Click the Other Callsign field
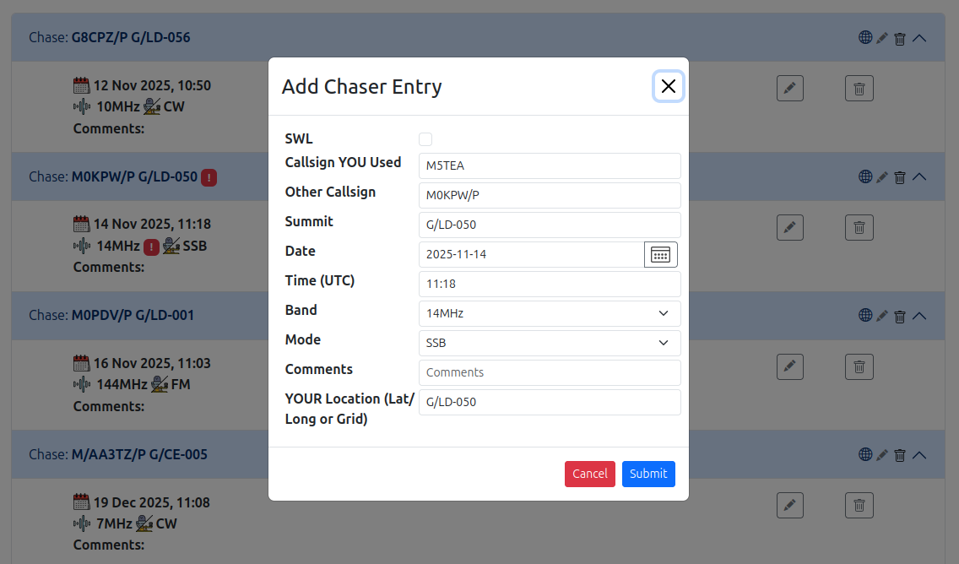 coord(550,195)
